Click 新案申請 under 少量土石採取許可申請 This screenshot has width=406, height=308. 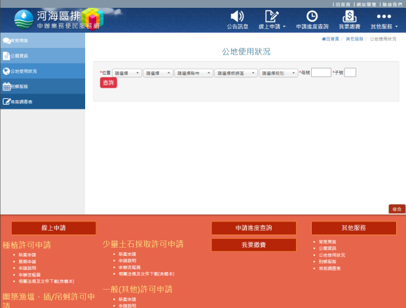127,254
